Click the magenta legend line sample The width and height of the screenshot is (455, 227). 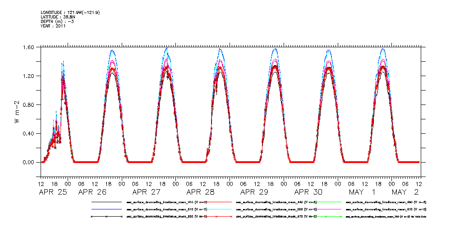click(x=326, y=209)
